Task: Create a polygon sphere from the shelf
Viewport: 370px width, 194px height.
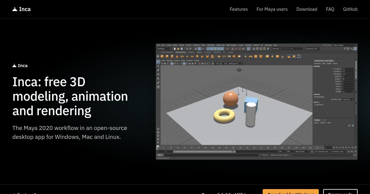Action: pos(162,56)
